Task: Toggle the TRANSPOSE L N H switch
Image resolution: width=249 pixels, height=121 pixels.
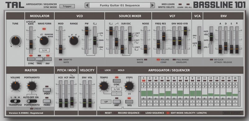Action: [15, 101]
